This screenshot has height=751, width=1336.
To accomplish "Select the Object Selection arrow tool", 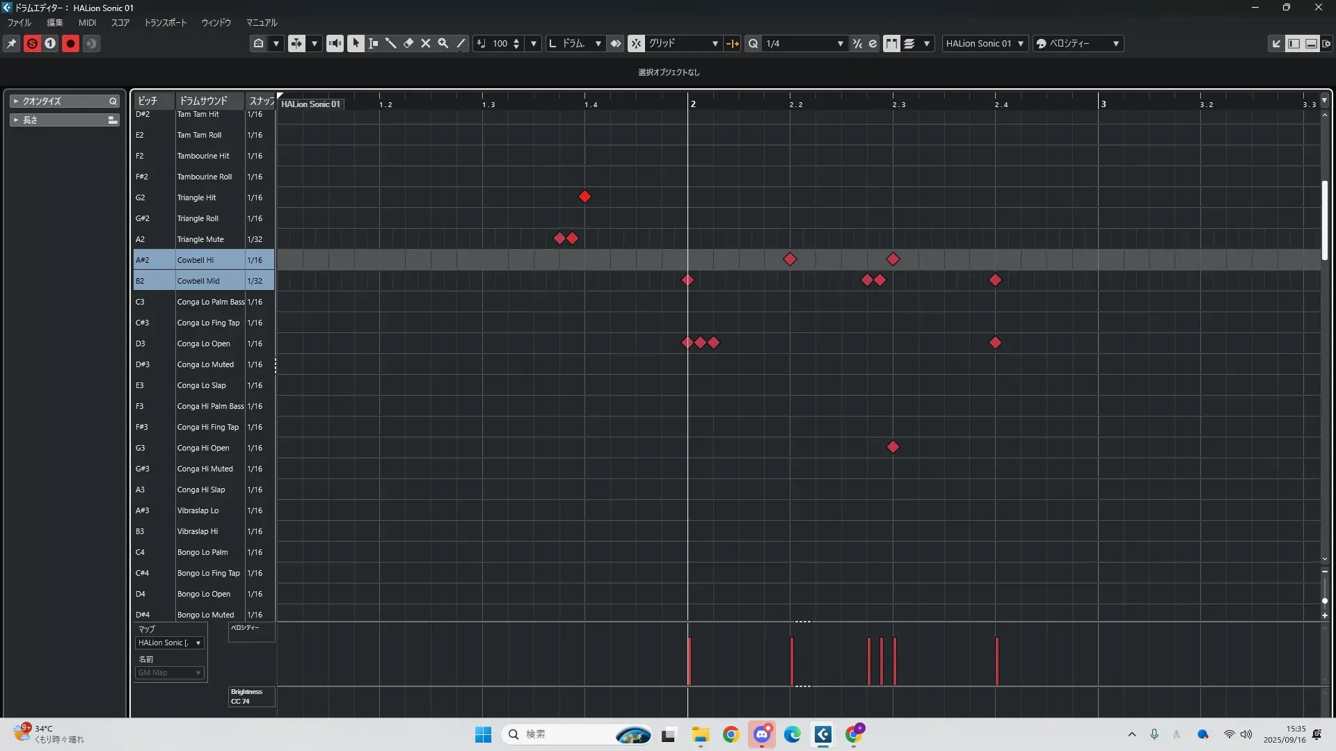I will coord(356,43).
